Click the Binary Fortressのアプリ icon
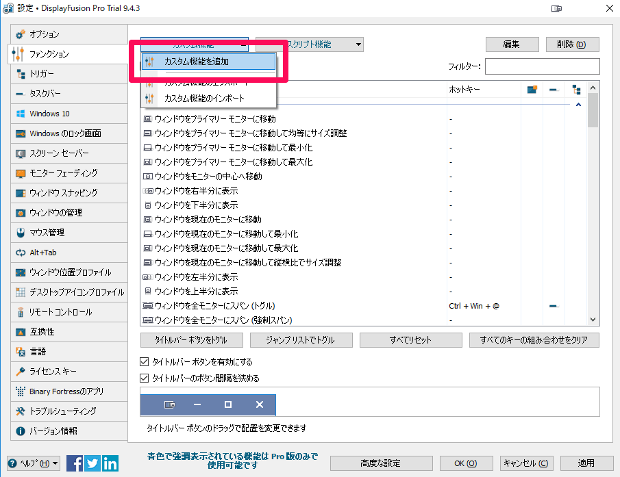This screenshot has width=620, height=477. (x=21, y=391)
